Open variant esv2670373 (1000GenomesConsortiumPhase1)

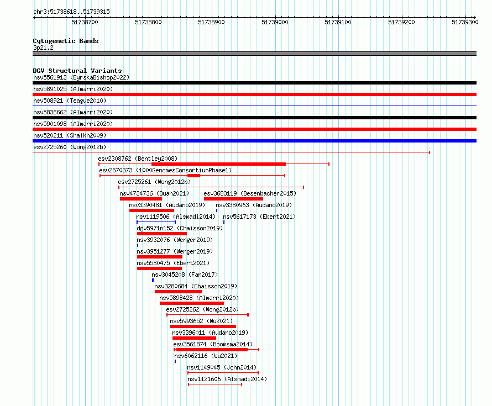click(165, 170)
